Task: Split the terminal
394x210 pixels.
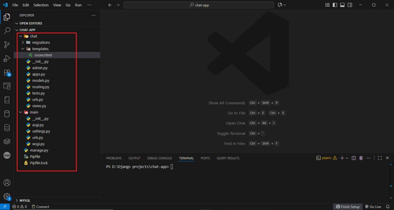Action: tap(354, 158)
